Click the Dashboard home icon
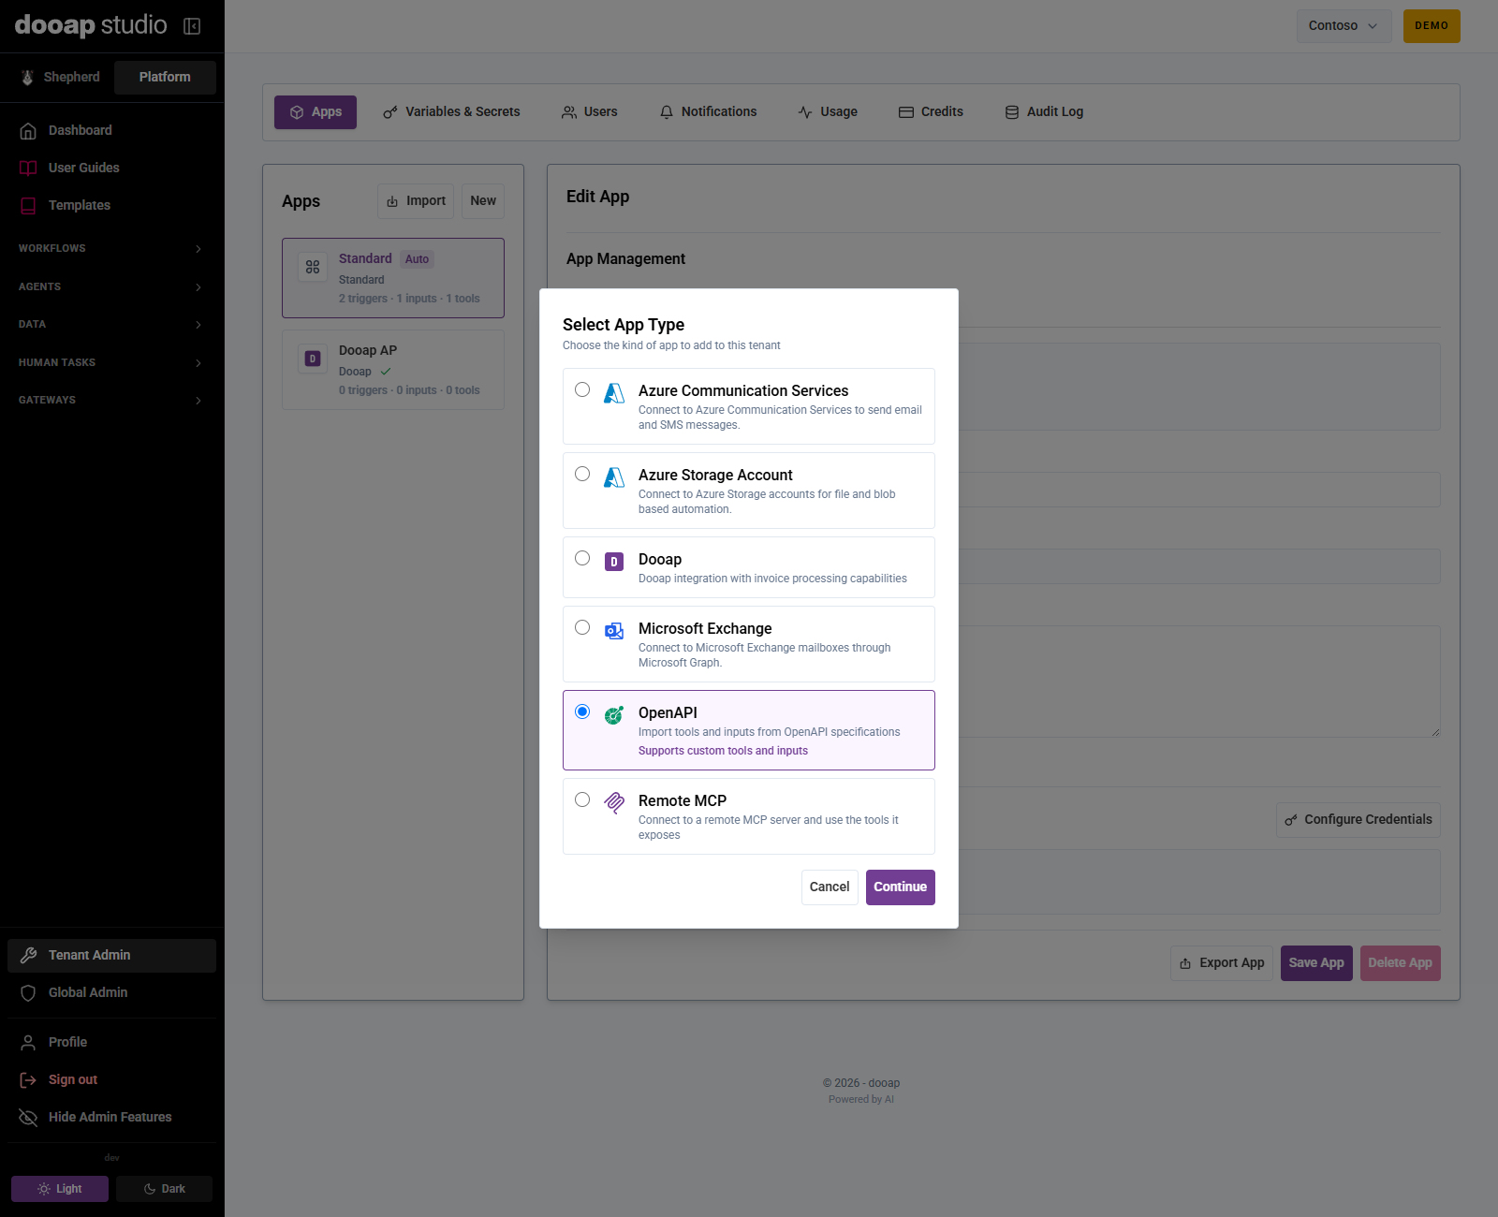The image size is (1498, 1217). (28, 131)
